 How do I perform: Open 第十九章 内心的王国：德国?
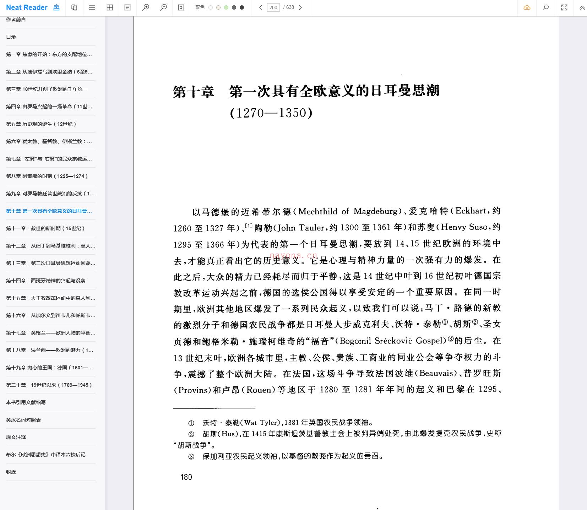50,368
